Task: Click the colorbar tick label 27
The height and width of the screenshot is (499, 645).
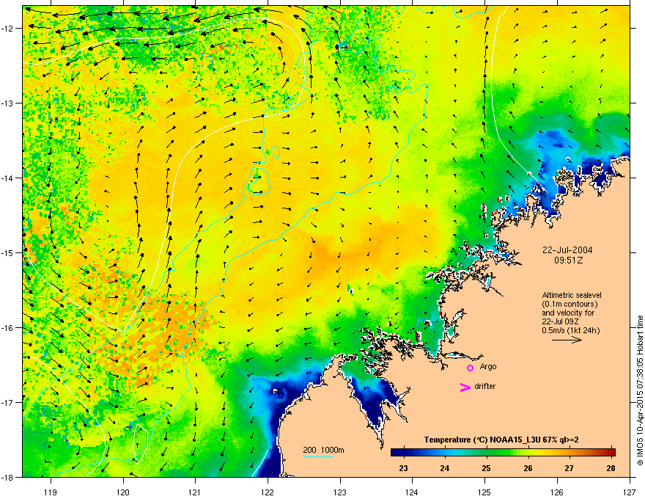Action: point(569,468)
